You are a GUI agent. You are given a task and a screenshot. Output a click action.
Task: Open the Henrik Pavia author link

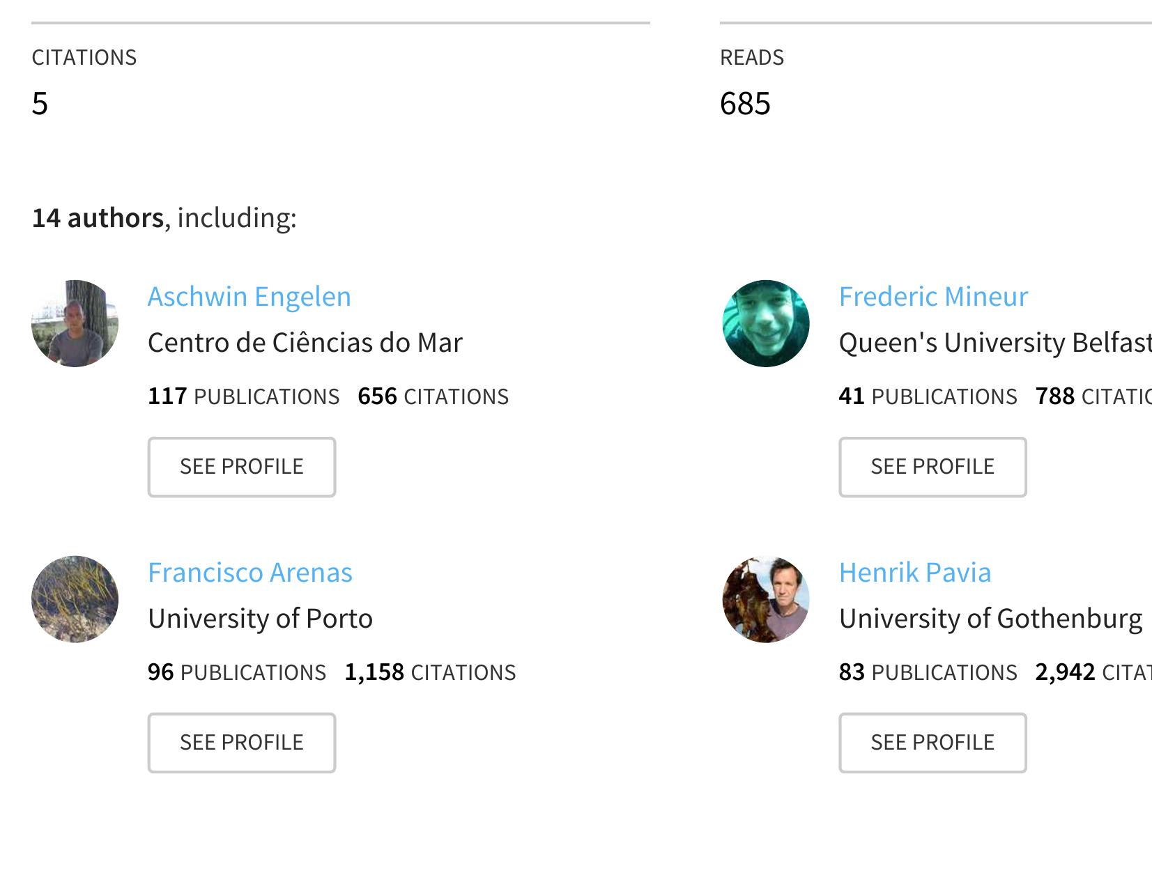coord(915,573)
